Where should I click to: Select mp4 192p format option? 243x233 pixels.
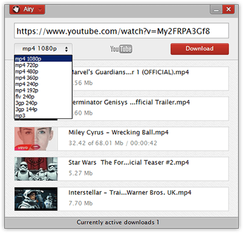(x=43, y=91)
